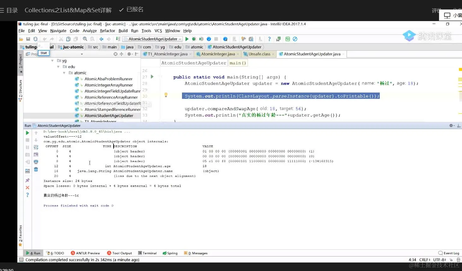Click the Debug bug icon
The image size is (462, 271).
[194, 39]
